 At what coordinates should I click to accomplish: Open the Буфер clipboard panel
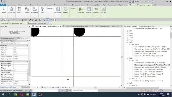[x=19, y=10]
